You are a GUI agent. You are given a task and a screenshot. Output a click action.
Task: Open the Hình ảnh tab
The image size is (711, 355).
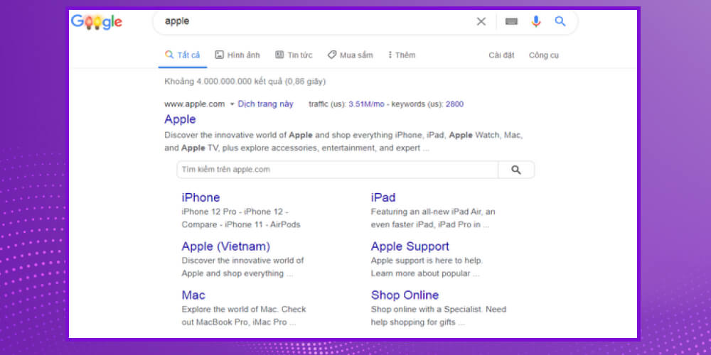tap(237, 55)
